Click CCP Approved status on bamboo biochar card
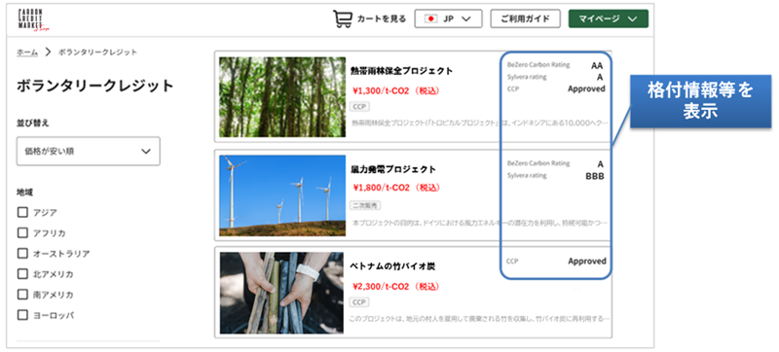This screenshot has width=779, height=352. point(587,262)
